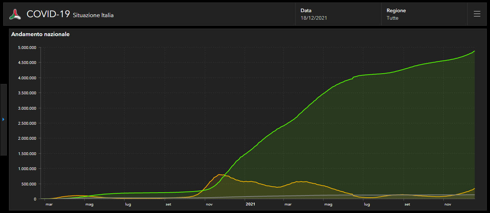This screenshot has width=490, height=213.
Task: Click the Situazione Italia subtitle text
Action: [93, 15]
